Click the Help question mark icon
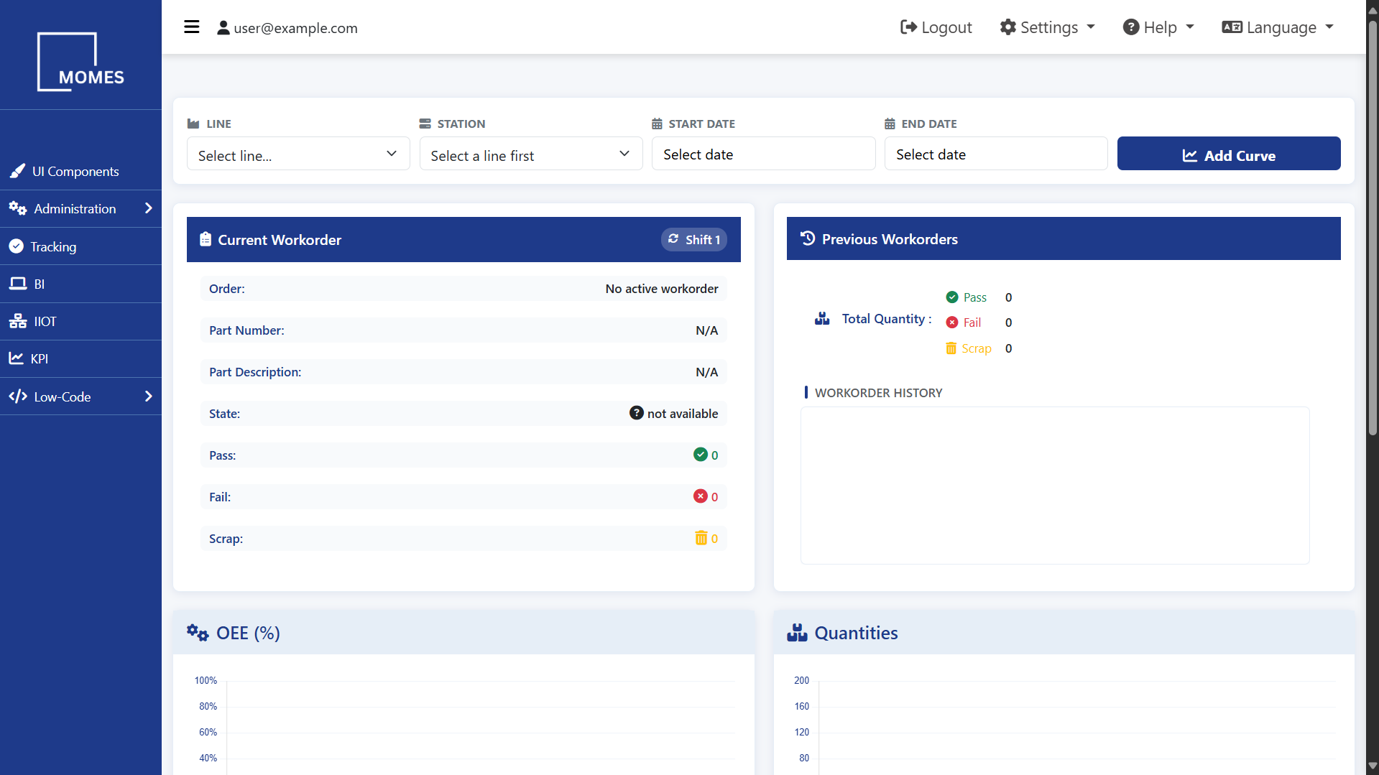This screenshot has width=1379, height=775. (x=1131, y=27)
